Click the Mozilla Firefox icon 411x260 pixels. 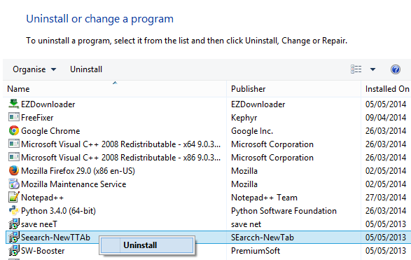coord(13,170)
